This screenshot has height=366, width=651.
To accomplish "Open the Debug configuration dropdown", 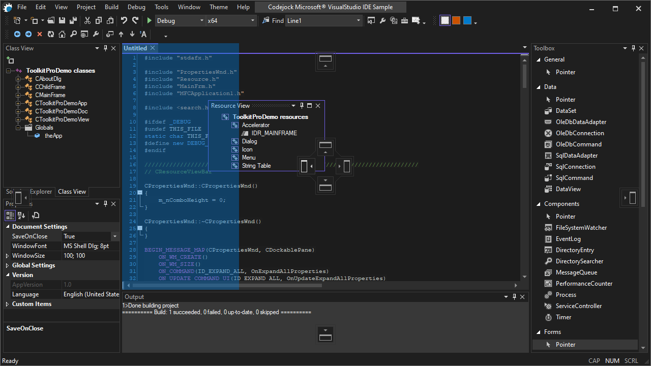I will 201,21.
